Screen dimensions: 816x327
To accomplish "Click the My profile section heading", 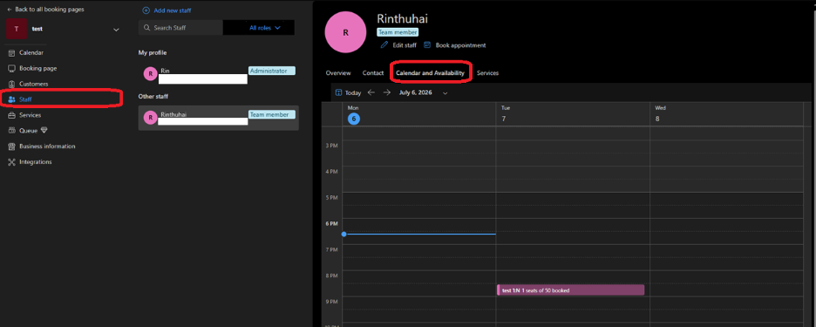I will [x=153, y=52].
